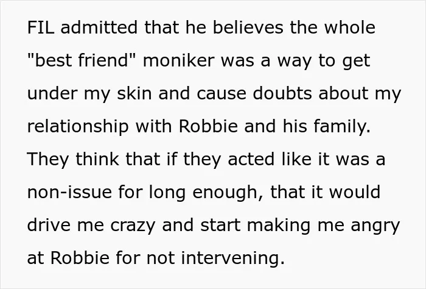Screen dimensions: 426x289
Task: Click the word "admitted" in the first line
Action: point(99,27)
